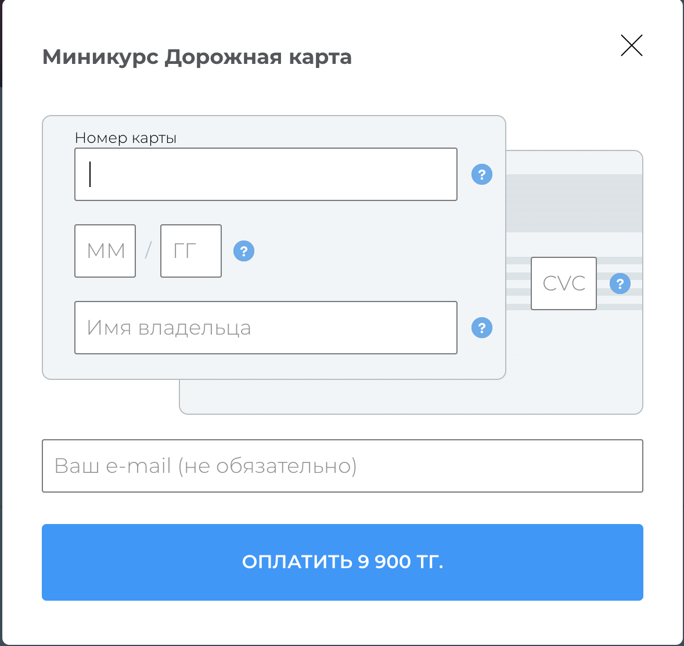Close the payment dialog with the X
The width and height of the screenshot is (684, 646).
click(631, 45)
